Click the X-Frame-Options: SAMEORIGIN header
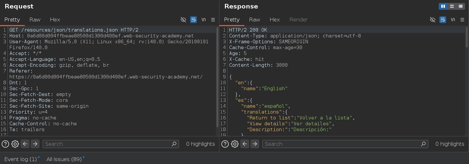Image resolution: width=469 pixels, height=164 pixels. tap(269, 42)
